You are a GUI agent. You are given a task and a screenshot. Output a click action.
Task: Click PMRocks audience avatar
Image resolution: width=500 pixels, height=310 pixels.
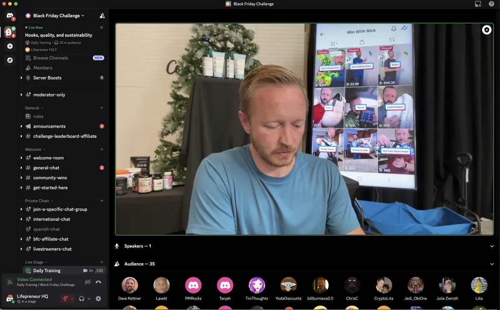coord(193,285)
